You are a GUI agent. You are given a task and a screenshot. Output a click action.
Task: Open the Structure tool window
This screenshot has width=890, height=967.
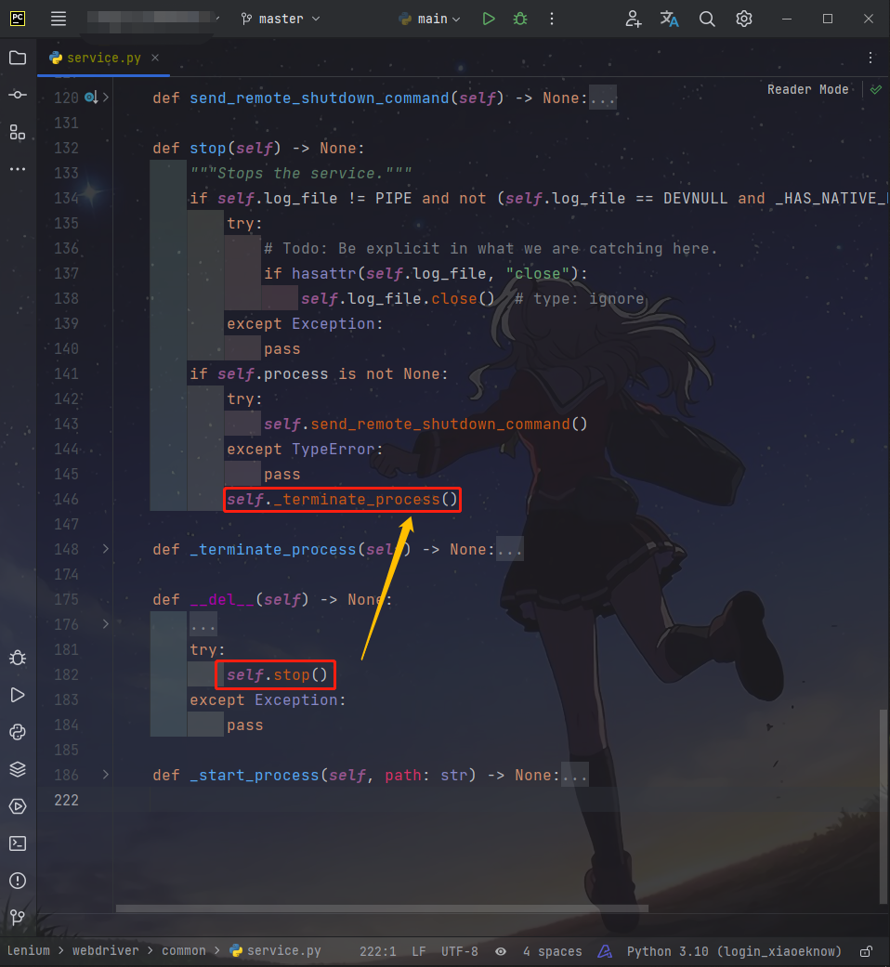pos(18,132)
